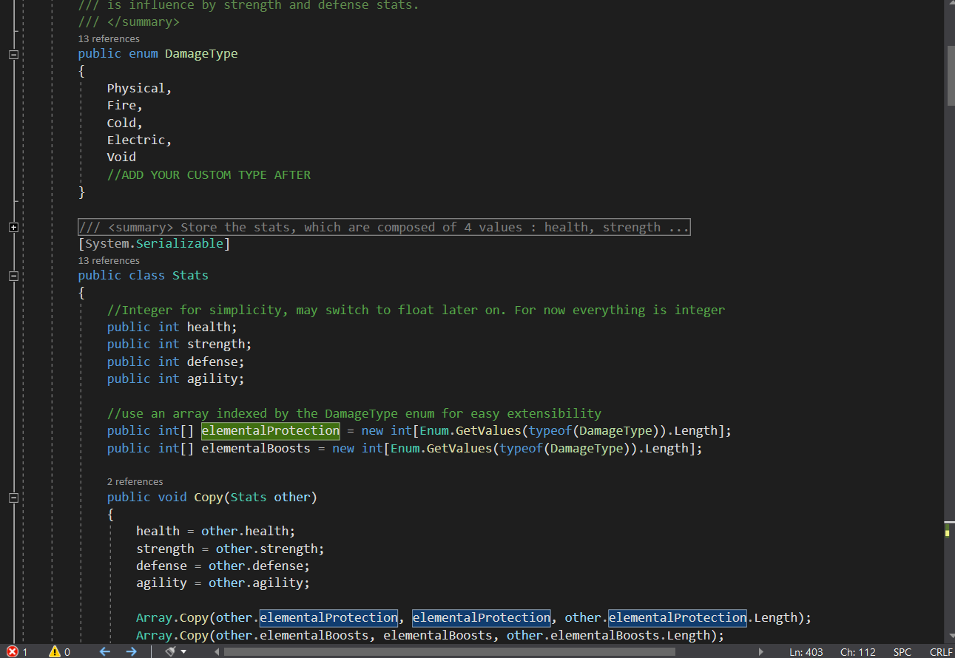Click the 'public int defense;' field line

[176, 362]
